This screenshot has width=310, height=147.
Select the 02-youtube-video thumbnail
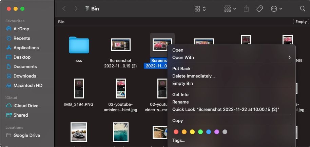pos(162,88)
